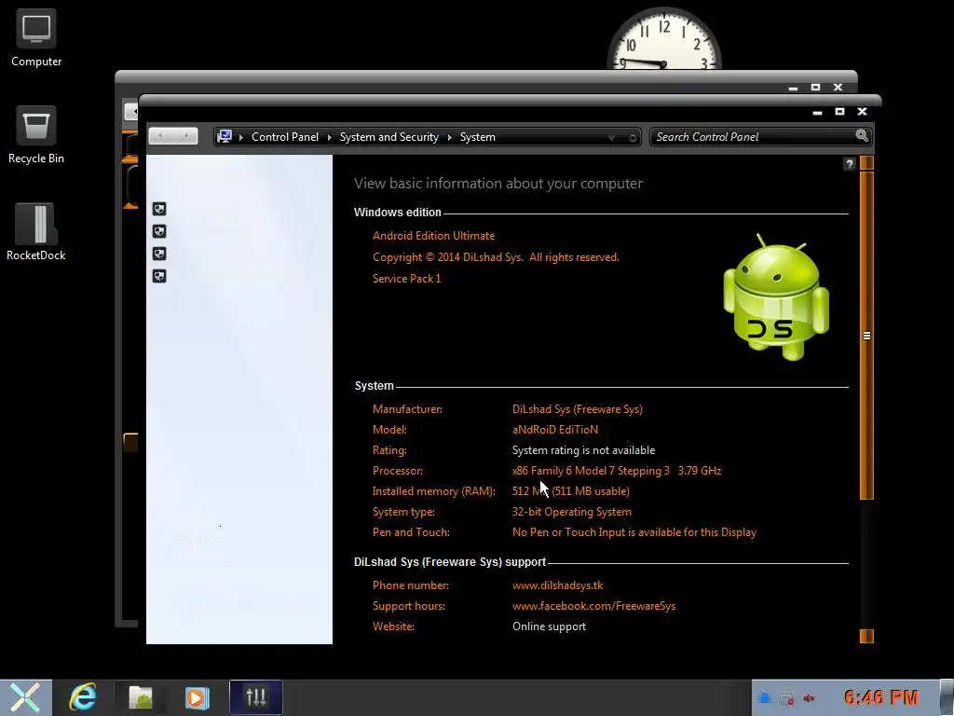Expand the arrow before Control Panel breadcrumb
Screen dimensions: 954x716
coord(241,137)
